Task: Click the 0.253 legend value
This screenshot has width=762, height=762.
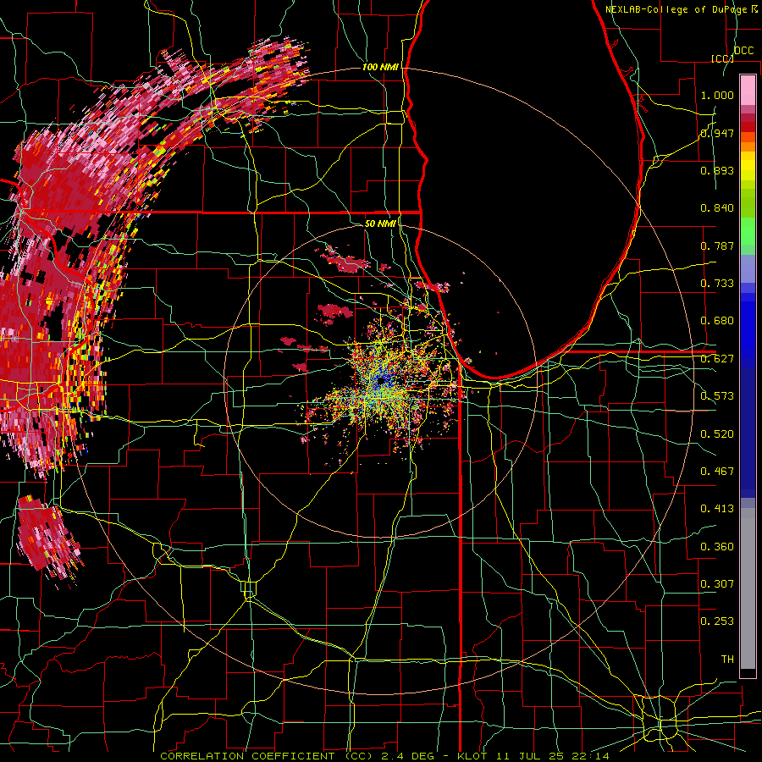Action: (x=717, y=621)
